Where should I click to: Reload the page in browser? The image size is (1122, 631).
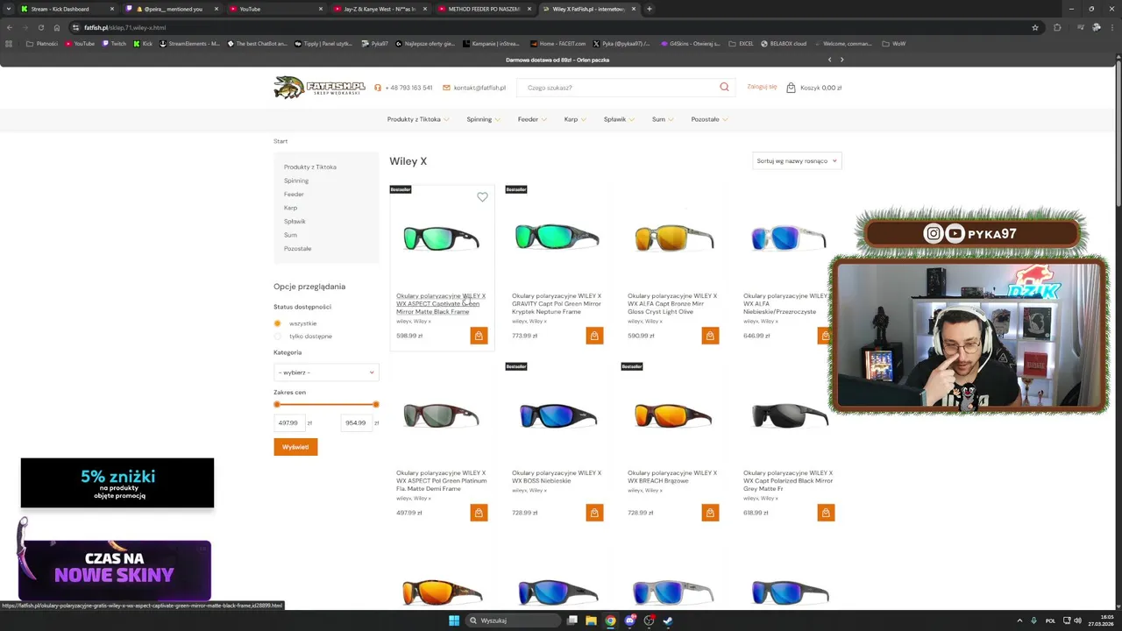[40, 27]
